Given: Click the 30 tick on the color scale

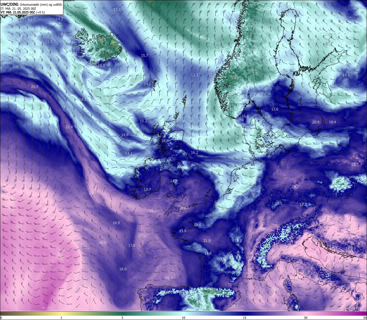Looking at the screenshot, I should pyautogui.click(x=306, y=318).
